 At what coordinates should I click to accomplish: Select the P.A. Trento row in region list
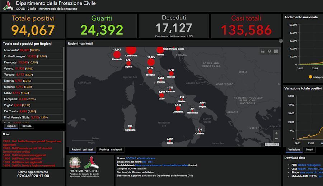33,111
